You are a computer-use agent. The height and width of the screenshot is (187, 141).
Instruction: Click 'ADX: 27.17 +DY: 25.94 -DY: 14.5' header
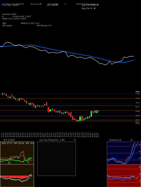pyautogui.click(x=17, y=143)
